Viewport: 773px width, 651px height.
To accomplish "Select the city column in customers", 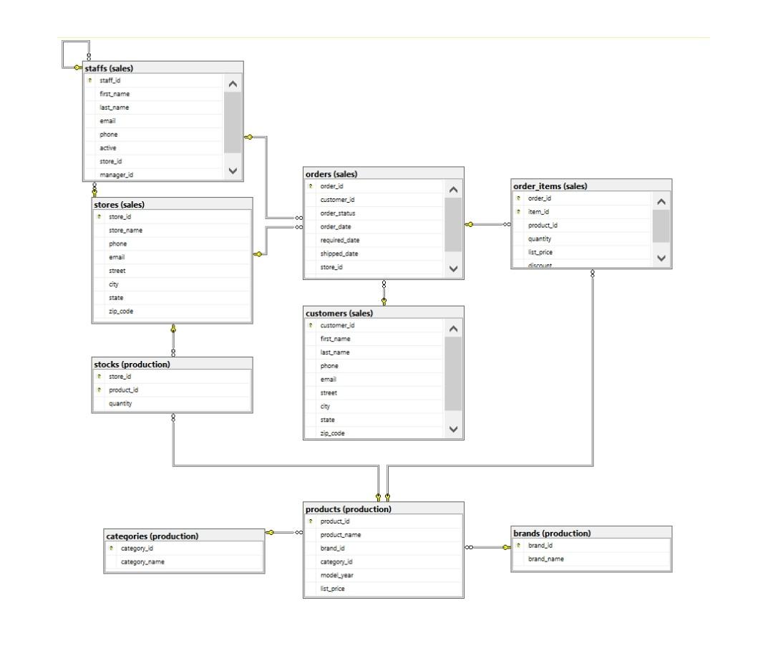I will pos(374,406).
